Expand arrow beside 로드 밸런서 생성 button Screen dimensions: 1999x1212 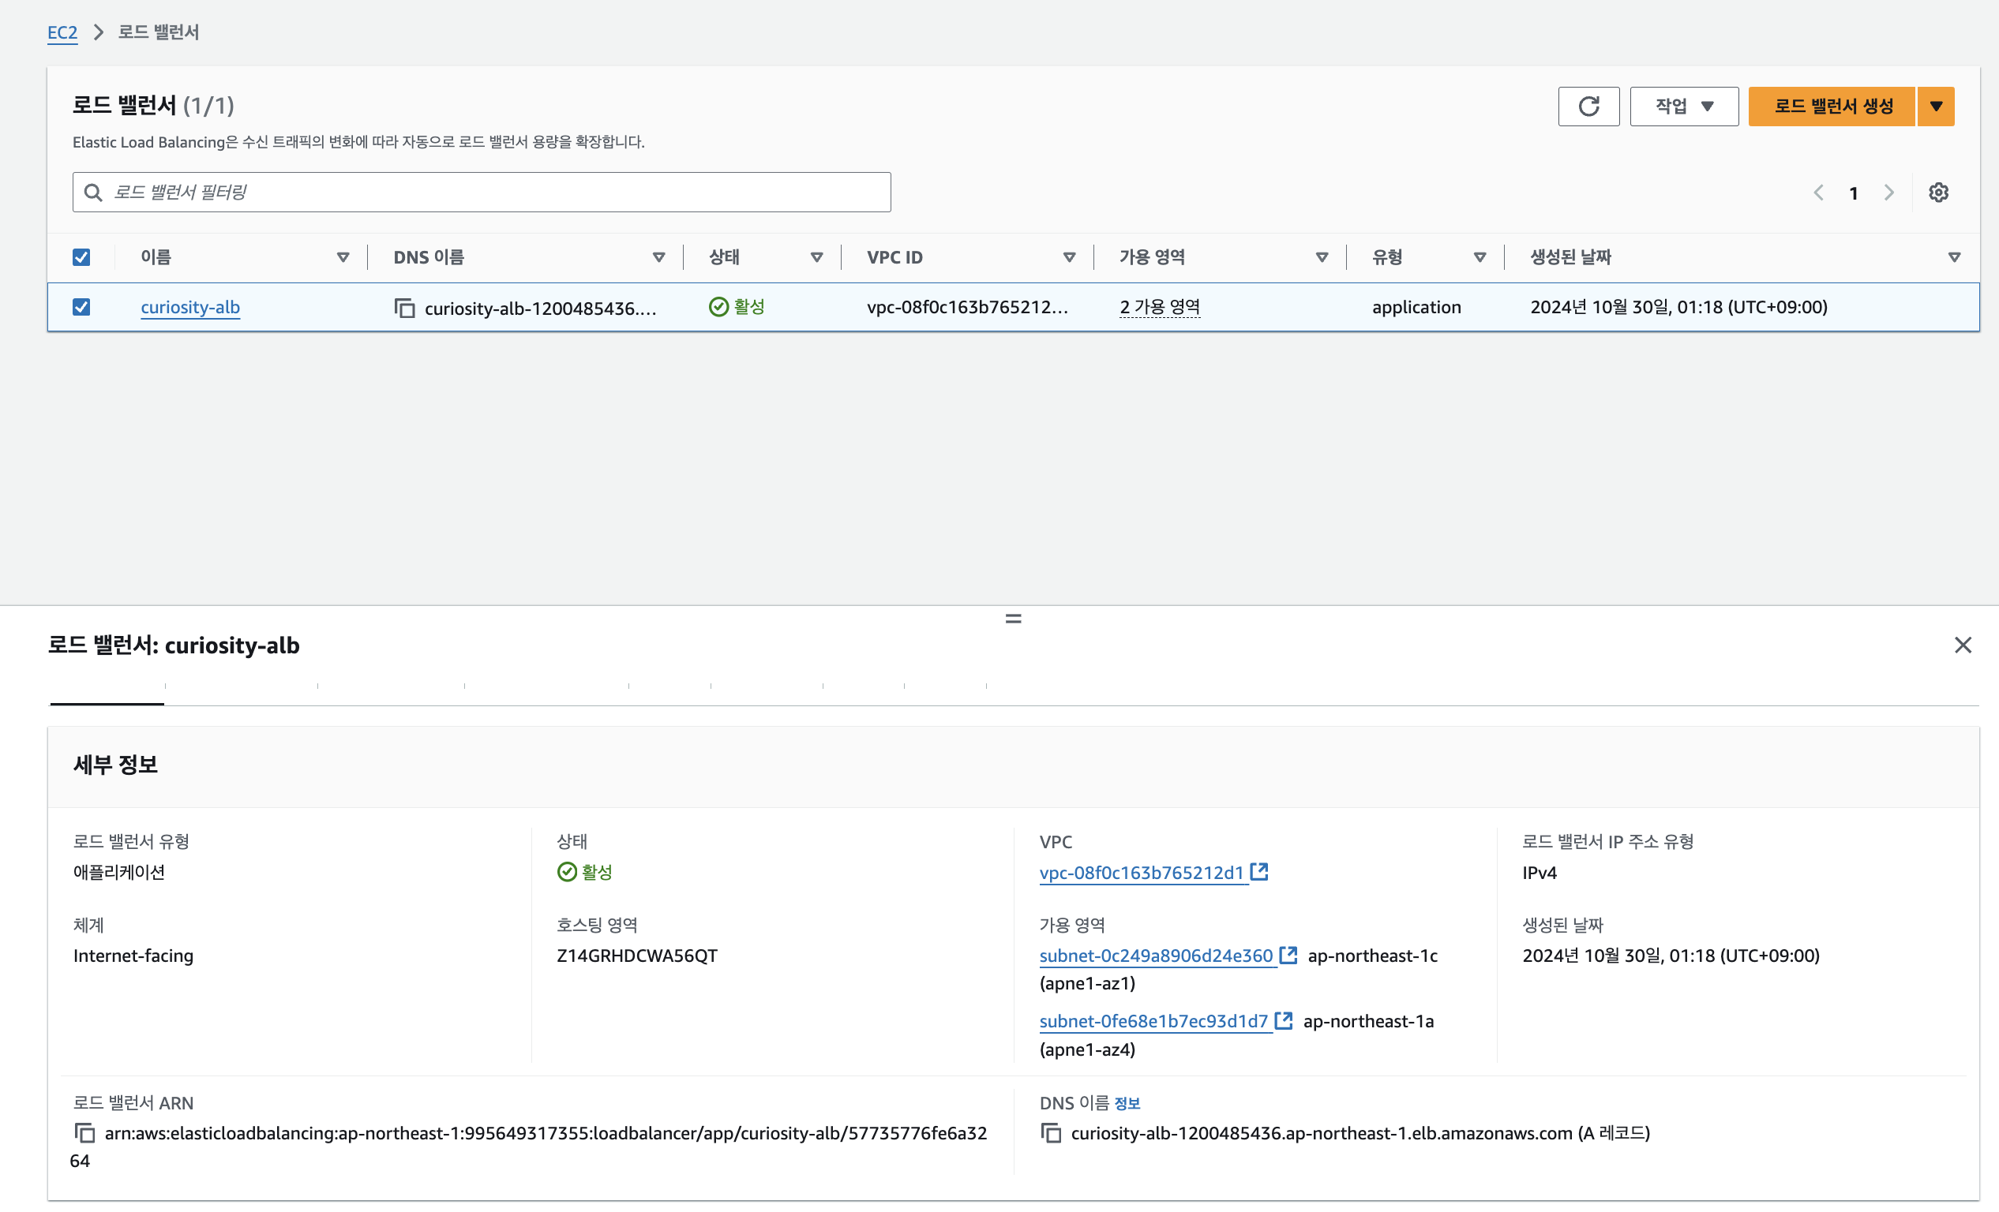coord(1936,107)
